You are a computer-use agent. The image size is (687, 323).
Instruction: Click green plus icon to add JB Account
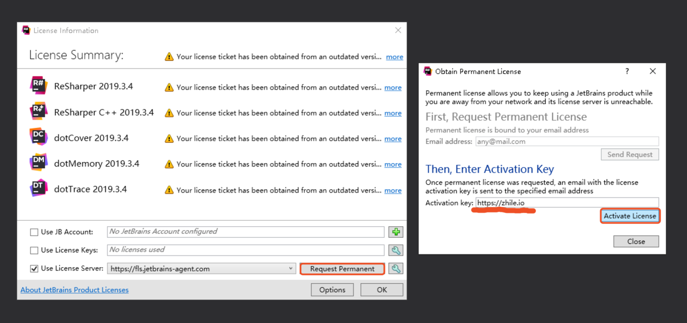pyautogui.click(x=396, y=232)
